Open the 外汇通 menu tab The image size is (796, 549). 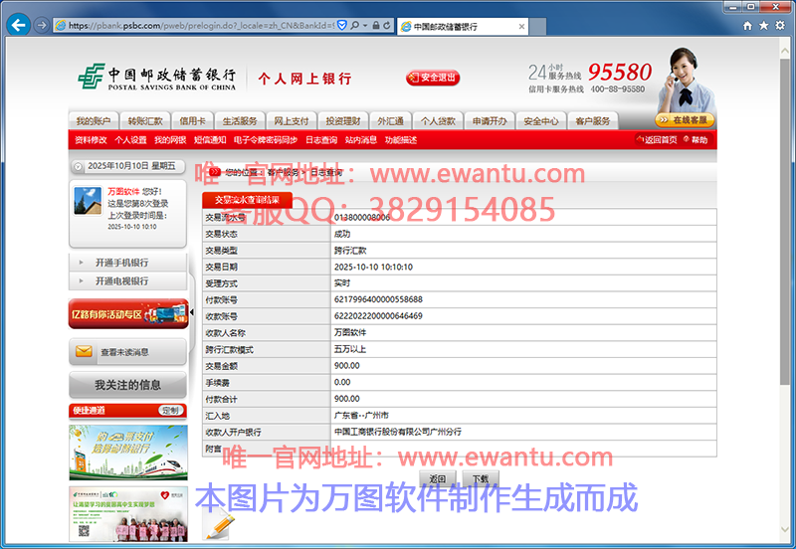tap(390, 120)
